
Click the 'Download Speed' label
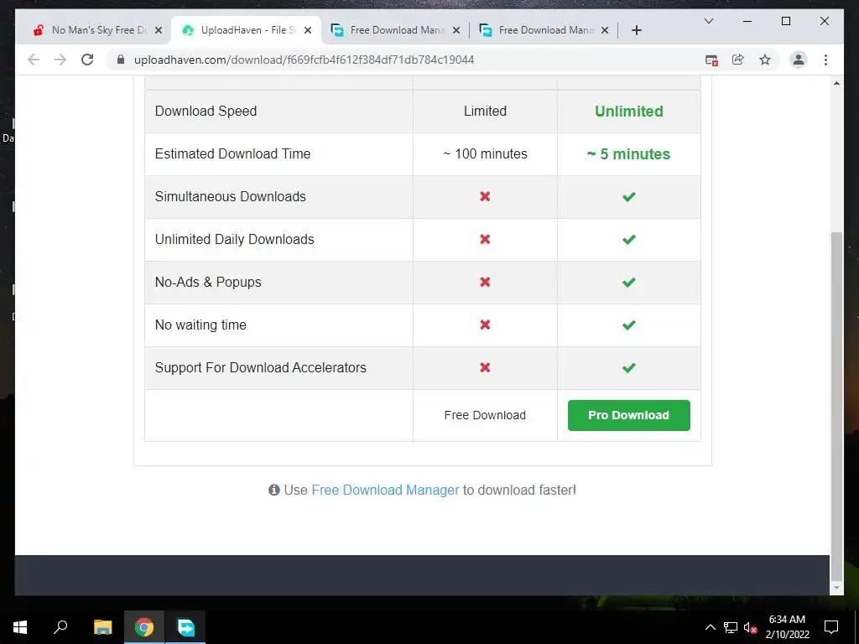(206, 112)
